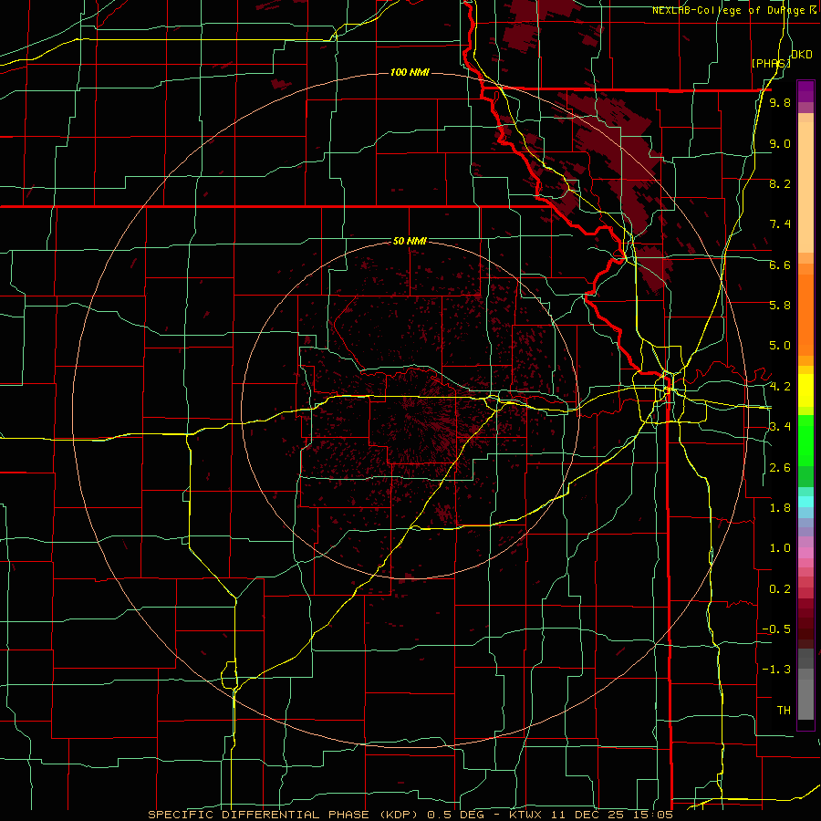This screenshot has height=821, width=821.
Task: Click the 50 NMI range ring label
Action: [410, 241]
